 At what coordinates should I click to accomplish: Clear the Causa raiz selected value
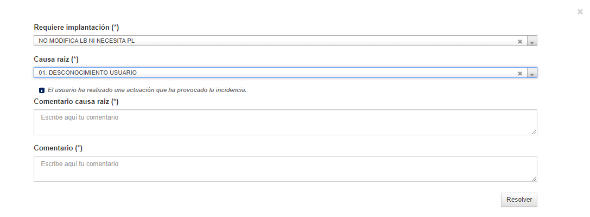click(520, 73)
